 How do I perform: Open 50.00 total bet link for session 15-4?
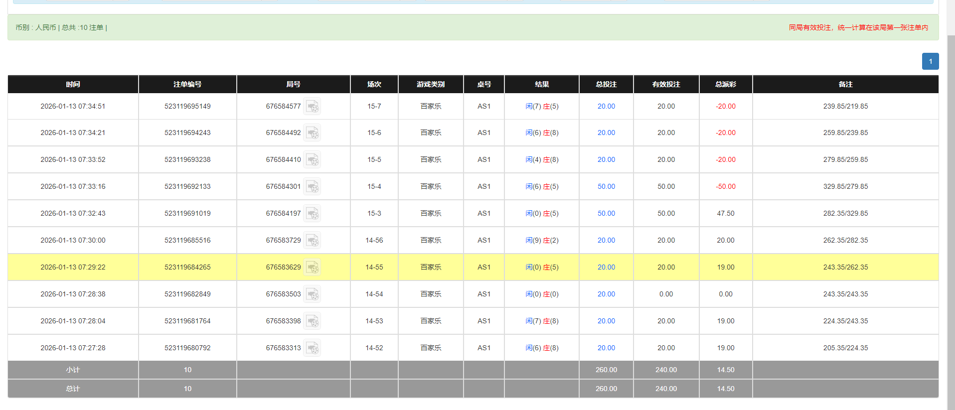[x=606, y=187]
